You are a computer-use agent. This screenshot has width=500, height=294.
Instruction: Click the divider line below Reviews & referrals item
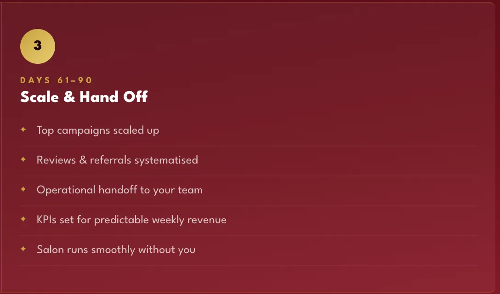(249, 176)
